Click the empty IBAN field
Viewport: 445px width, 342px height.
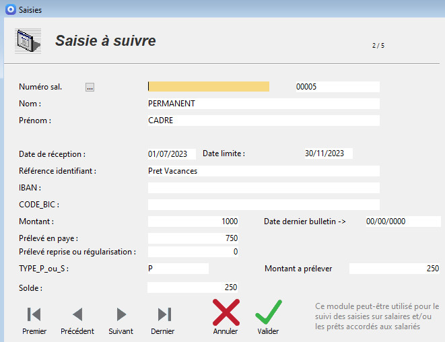tap(263, 188)
